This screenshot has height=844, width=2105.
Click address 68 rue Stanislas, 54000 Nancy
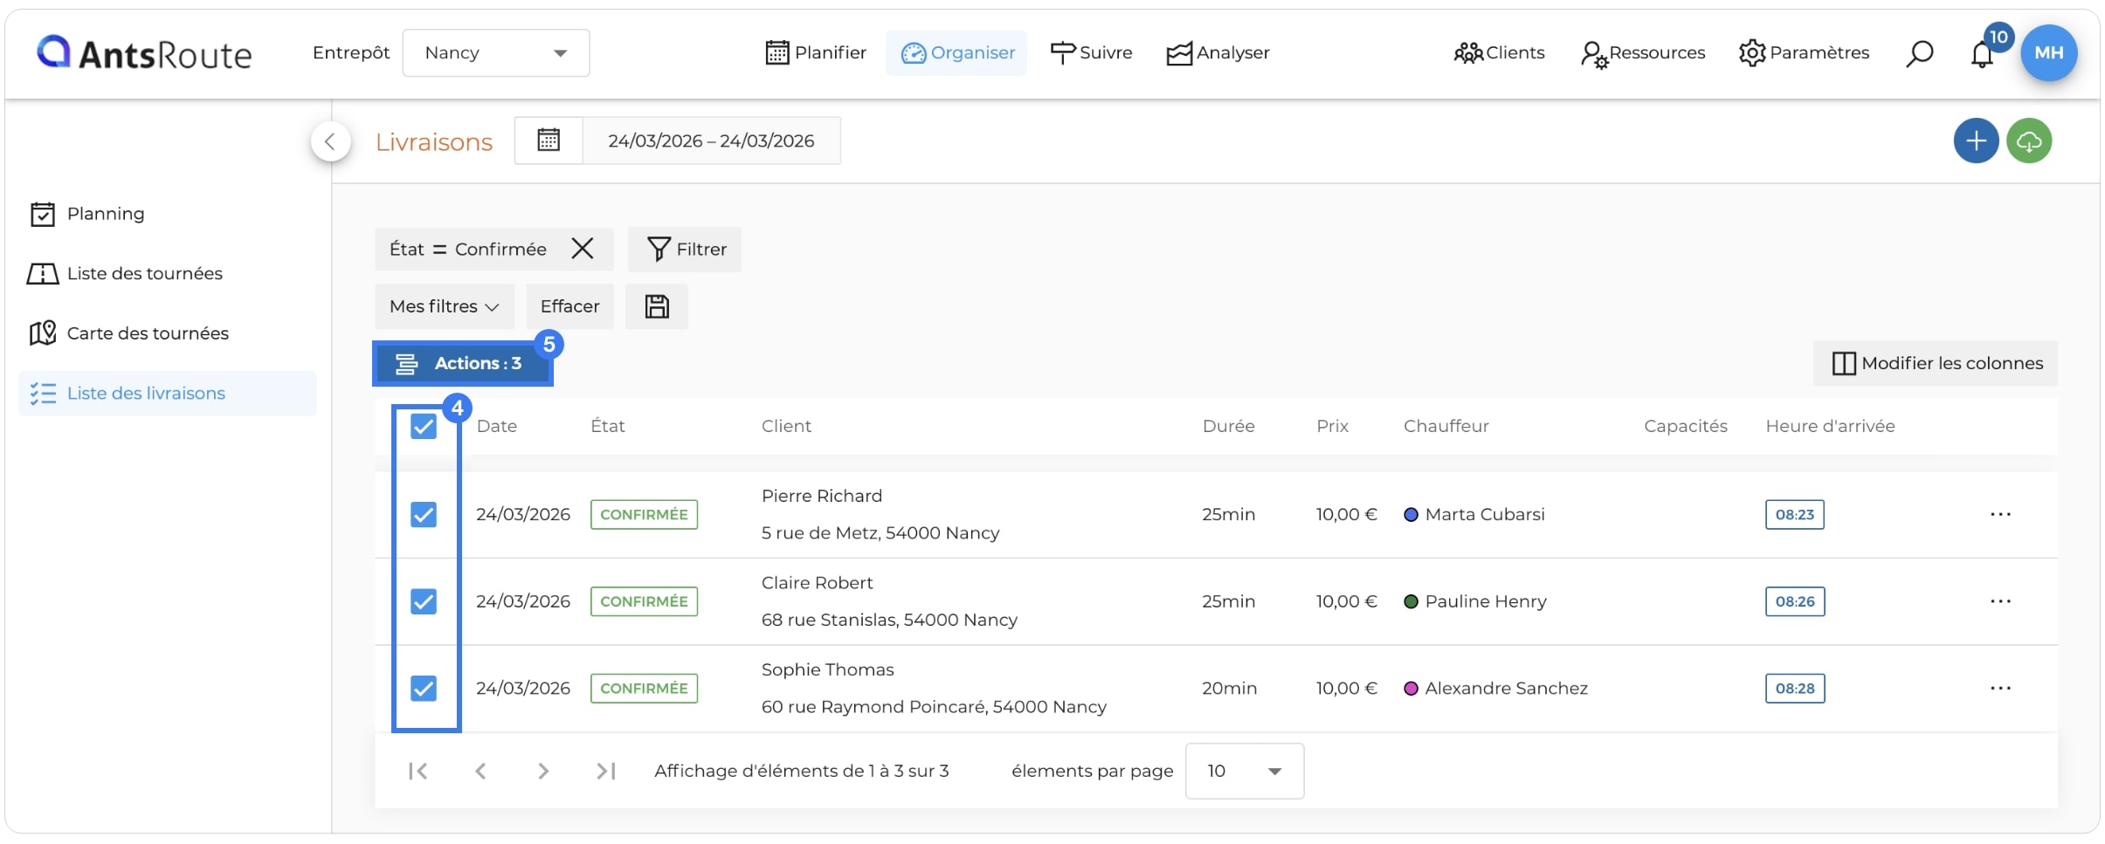coord(889,621)
